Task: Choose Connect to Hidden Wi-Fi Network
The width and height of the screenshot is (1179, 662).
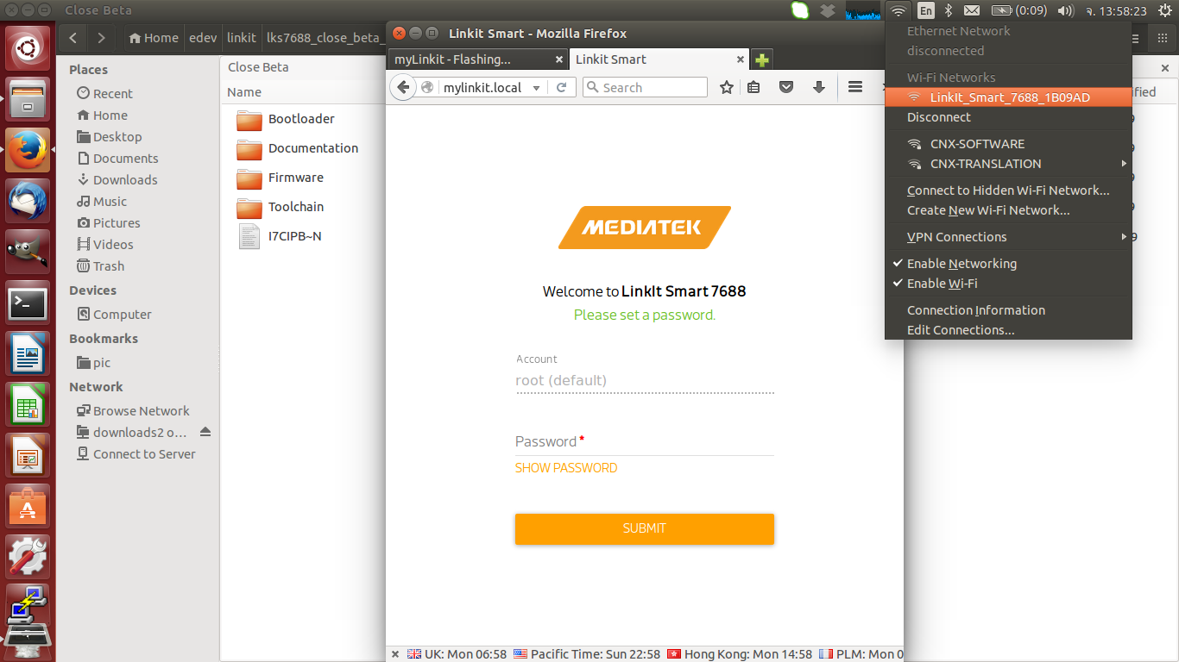Action: click(x=1008, y=190)
